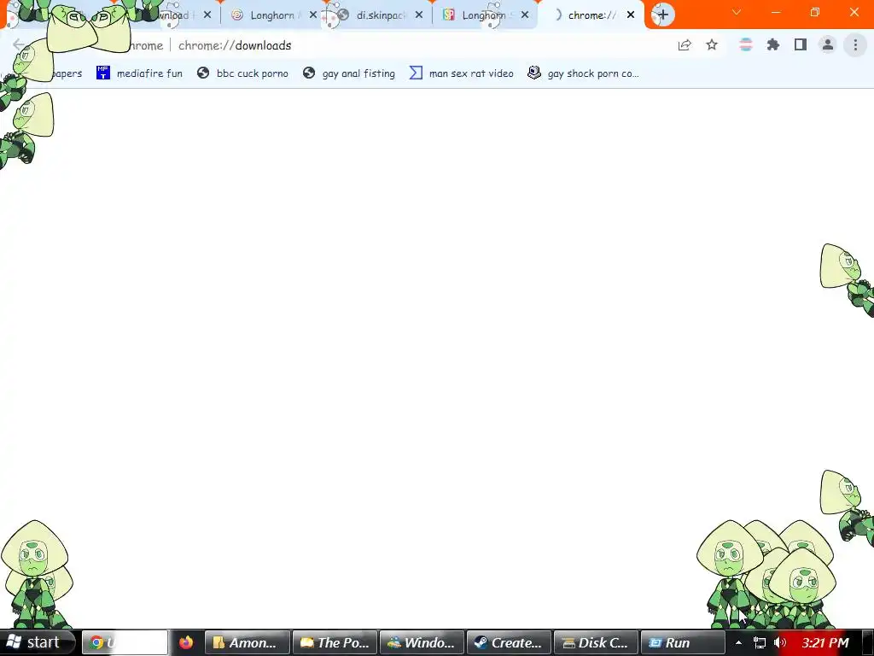This screenshot has width=874, height=656.
Task: Open the volume speaker tray icon
Action: (780, 642)
